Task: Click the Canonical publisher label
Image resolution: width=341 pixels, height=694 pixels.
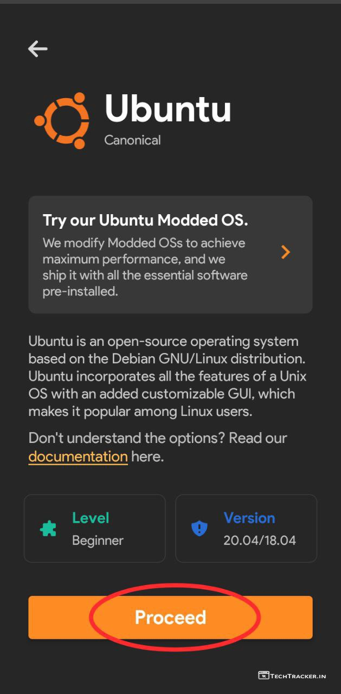Action: click(132, 140)
